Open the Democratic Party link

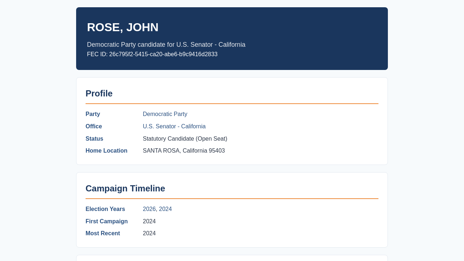[x=165, y=114]
